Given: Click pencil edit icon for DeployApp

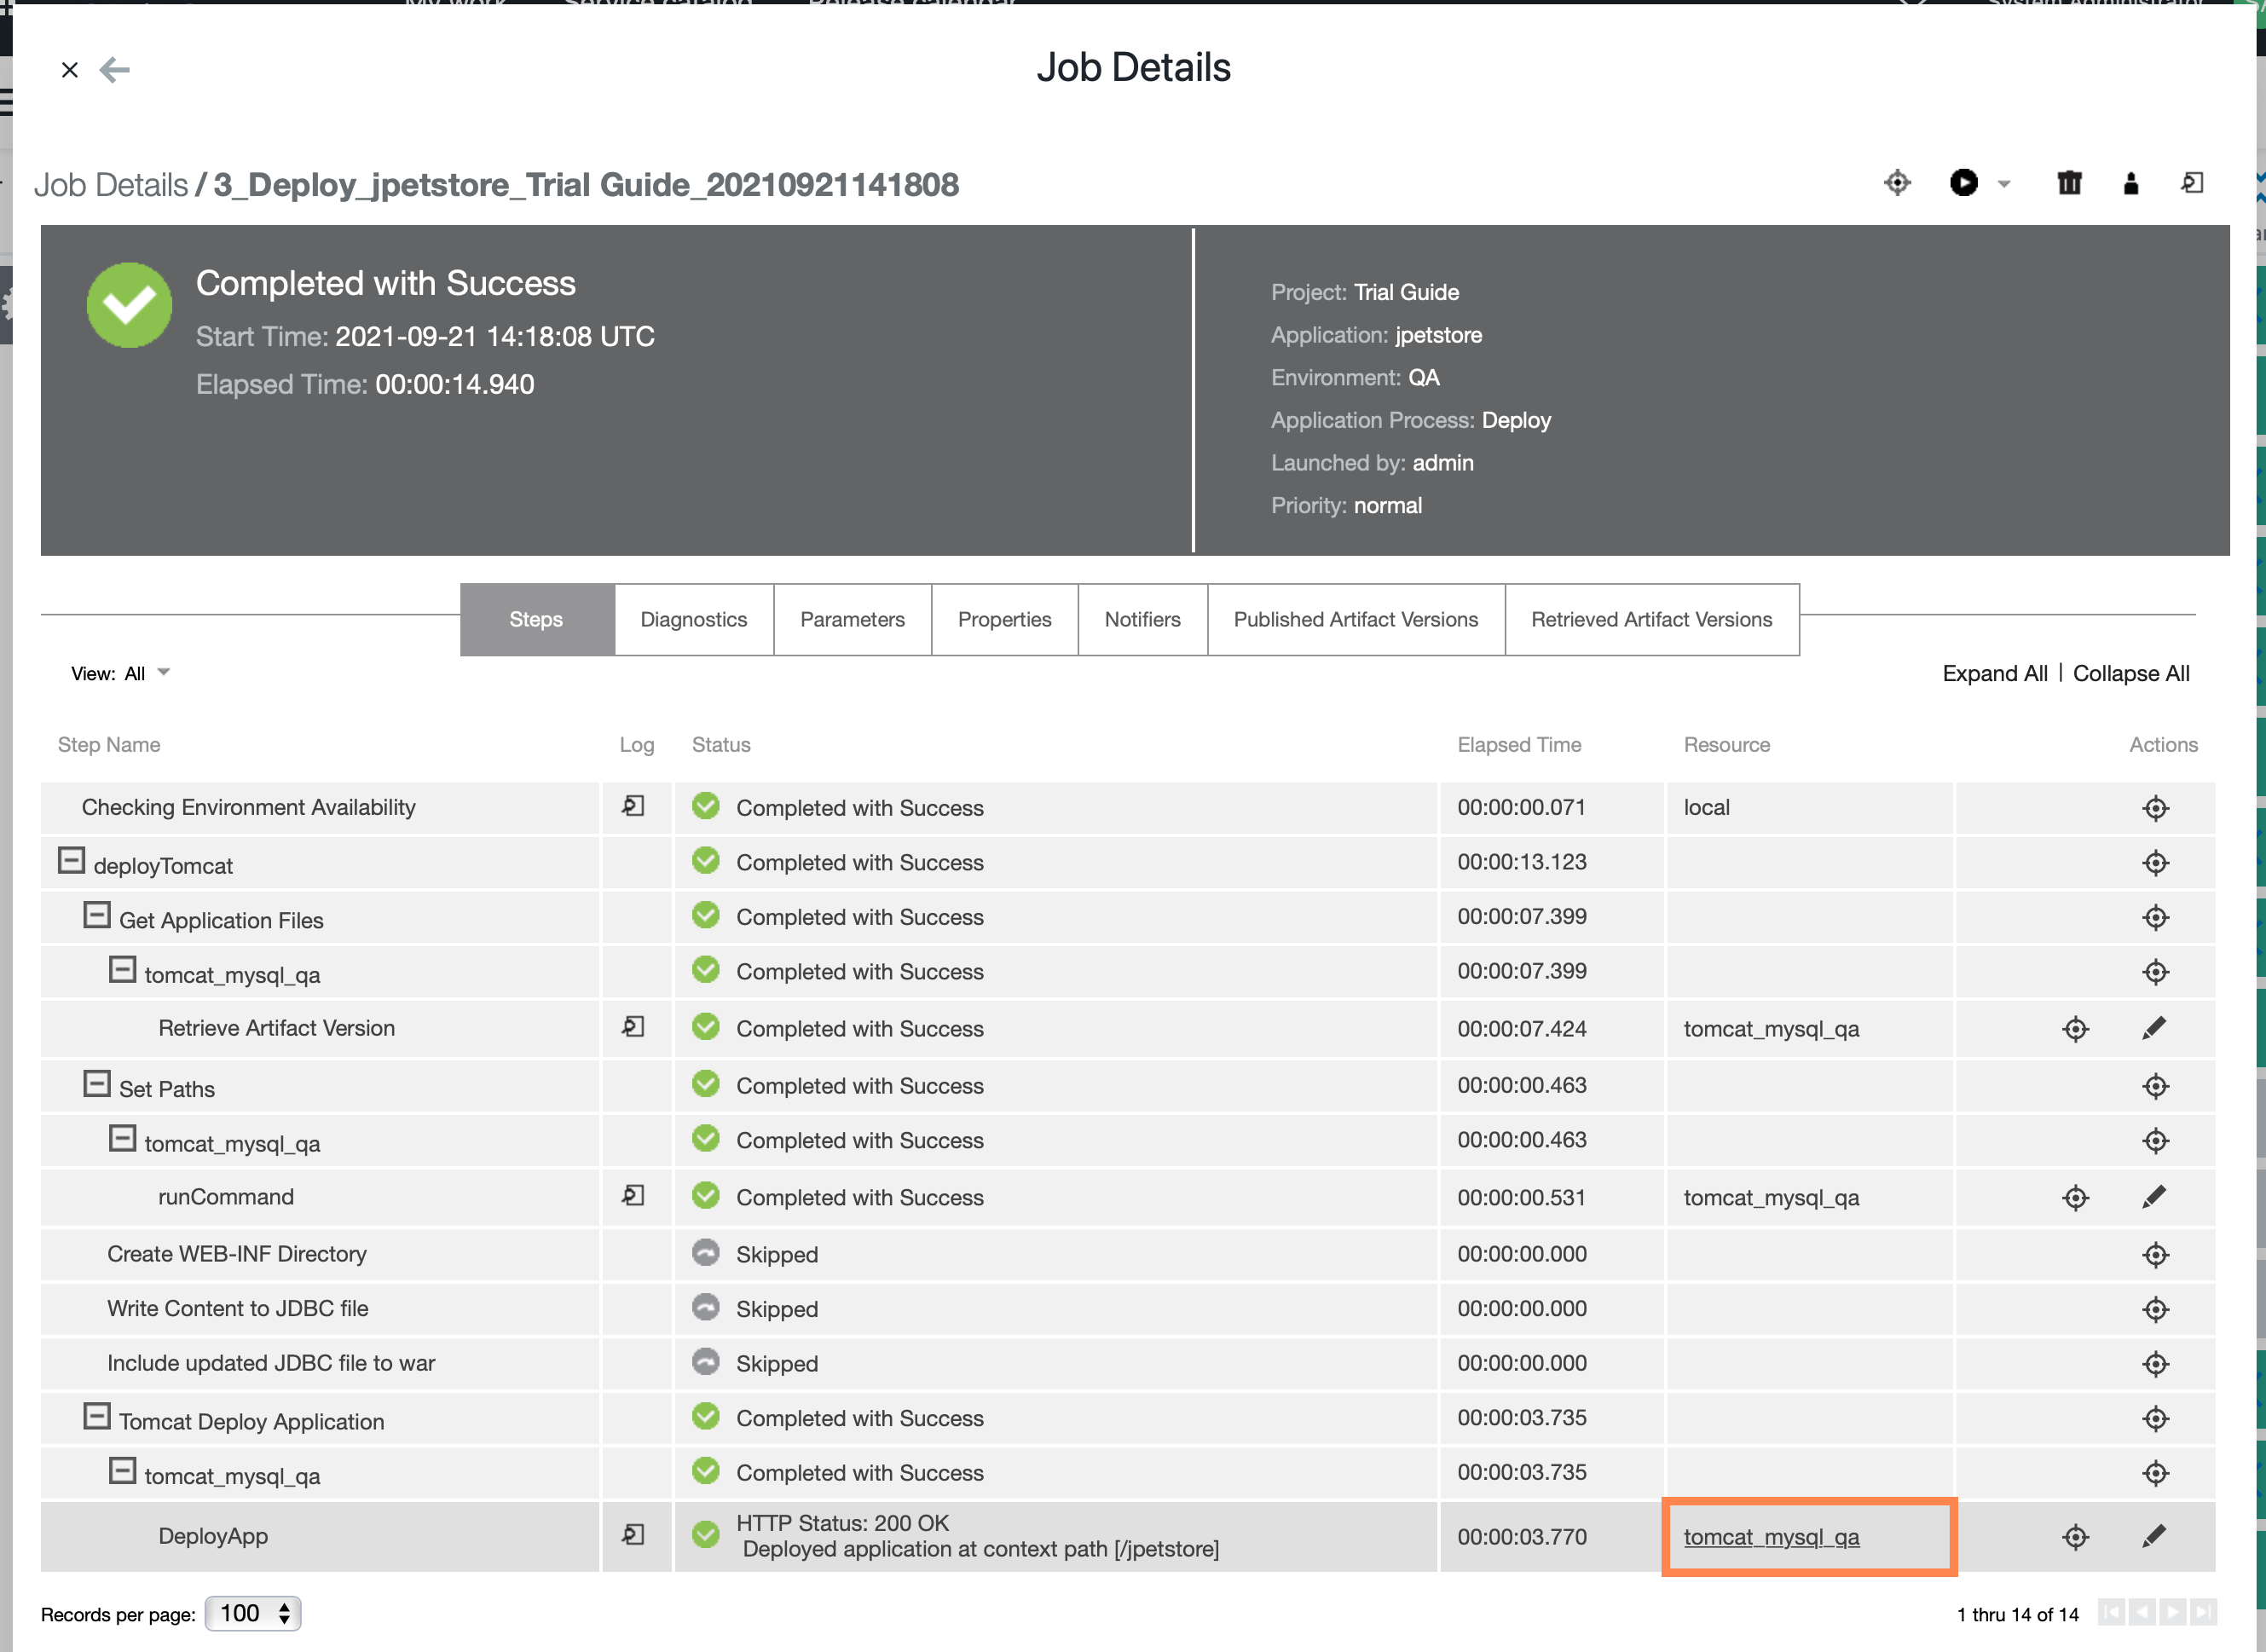Looking at the screenshot, I should tap(2154, 1536).
